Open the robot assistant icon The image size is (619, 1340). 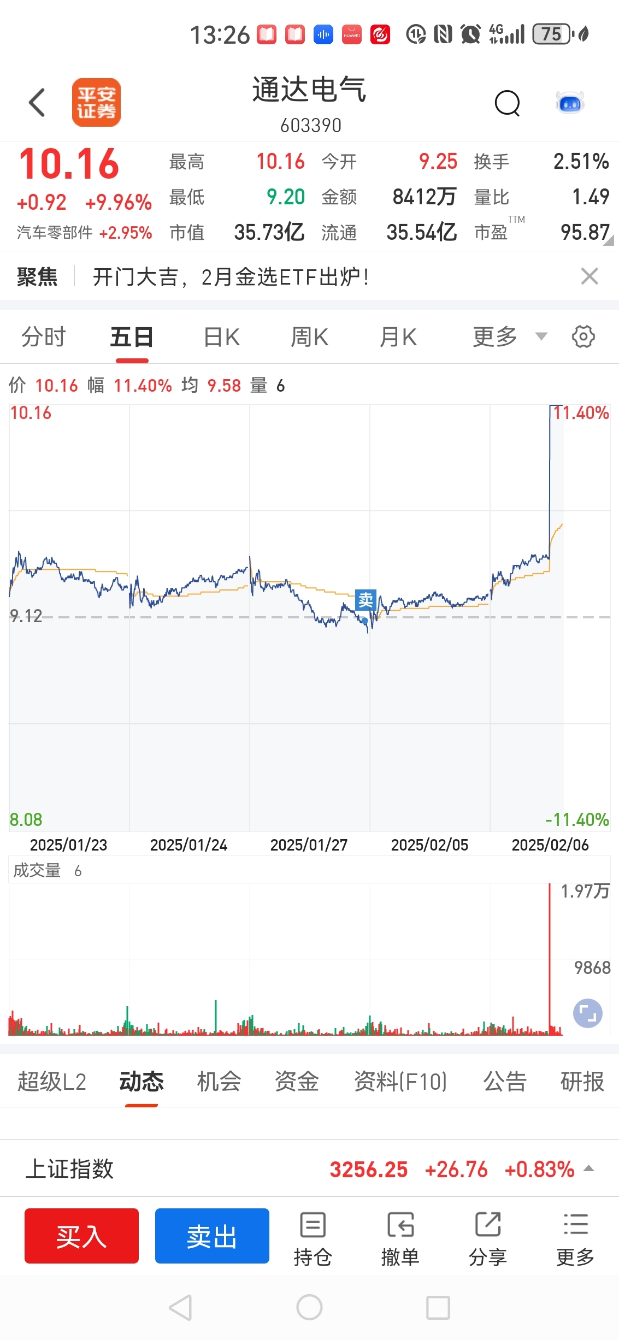[x=570, y=103]
